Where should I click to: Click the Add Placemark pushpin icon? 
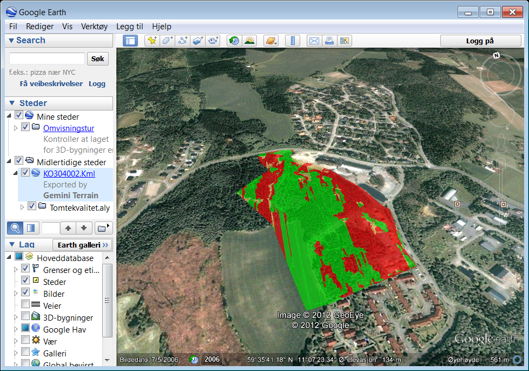(153, 41)
